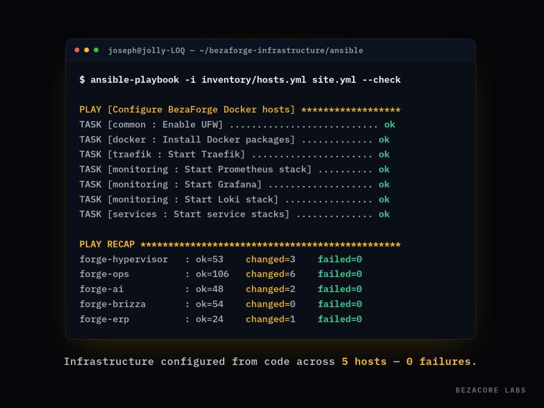Click ok status of Start Traefik task

(x=384, y=154)
